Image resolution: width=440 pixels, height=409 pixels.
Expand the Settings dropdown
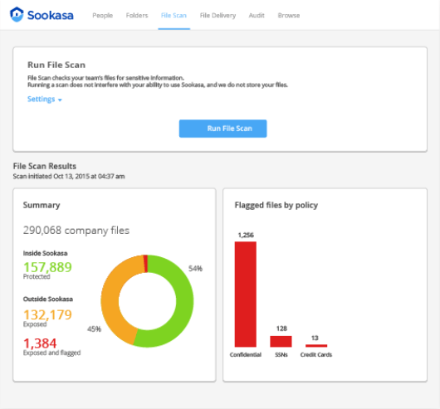coord(44,100)
